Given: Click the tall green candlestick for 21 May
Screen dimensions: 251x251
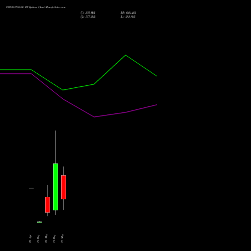Looking at the screenshot, I should click(x=56, y=187).
